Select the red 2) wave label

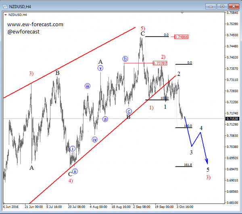click(163, 57)
